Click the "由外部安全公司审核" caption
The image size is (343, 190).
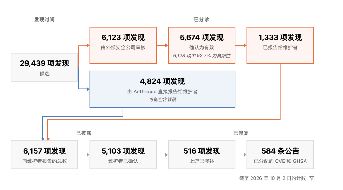[123, 47]
